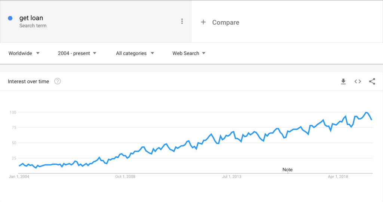Click the Interest over time heading
The width and height of the screenshot is (383, 202).
28,81
